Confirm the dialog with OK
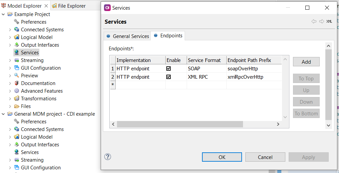 tap(222, 157)
